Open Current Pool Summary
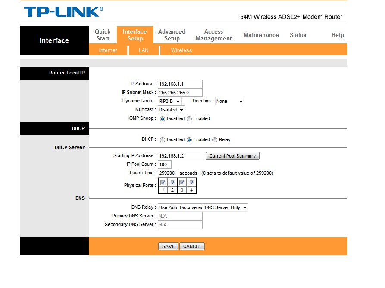This screenshot has width=385, height=288. pyautogui.click(x=232, y=156)
